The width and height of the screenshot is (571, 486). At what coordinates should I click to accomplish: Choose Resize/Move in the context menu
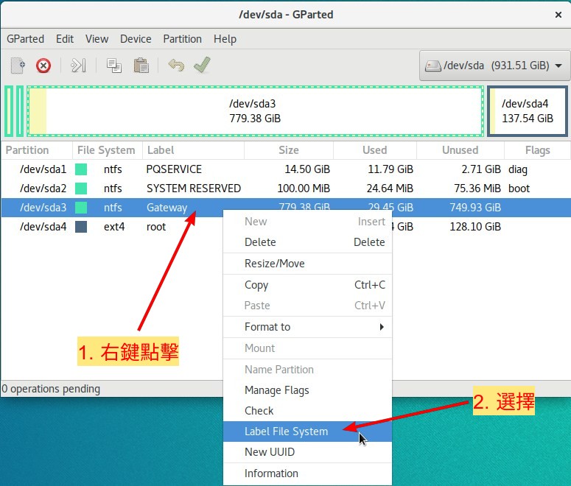point(274,264)
